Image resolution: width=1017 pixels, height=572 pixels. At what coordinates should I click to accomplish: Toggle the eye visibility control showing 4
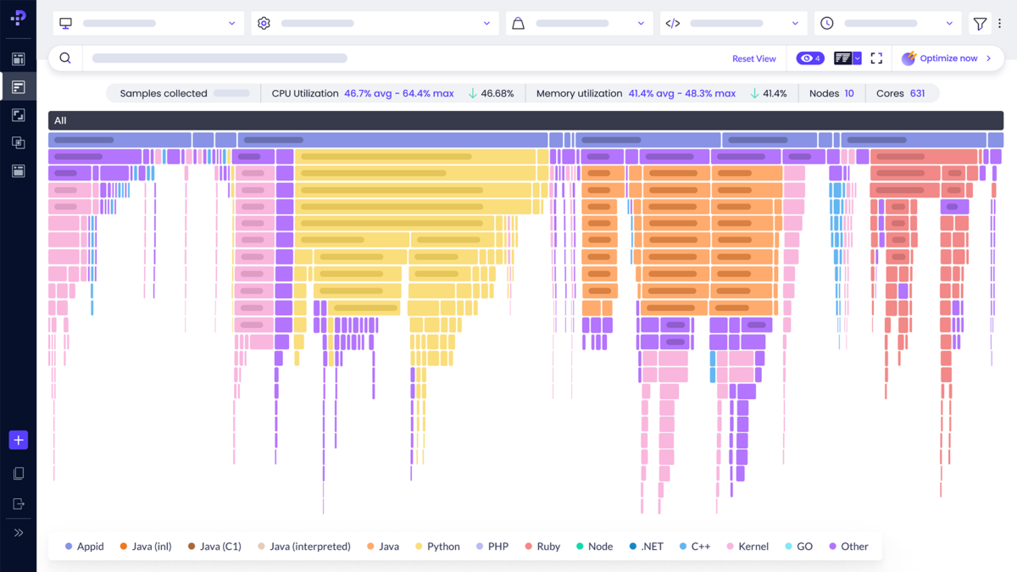809,58
